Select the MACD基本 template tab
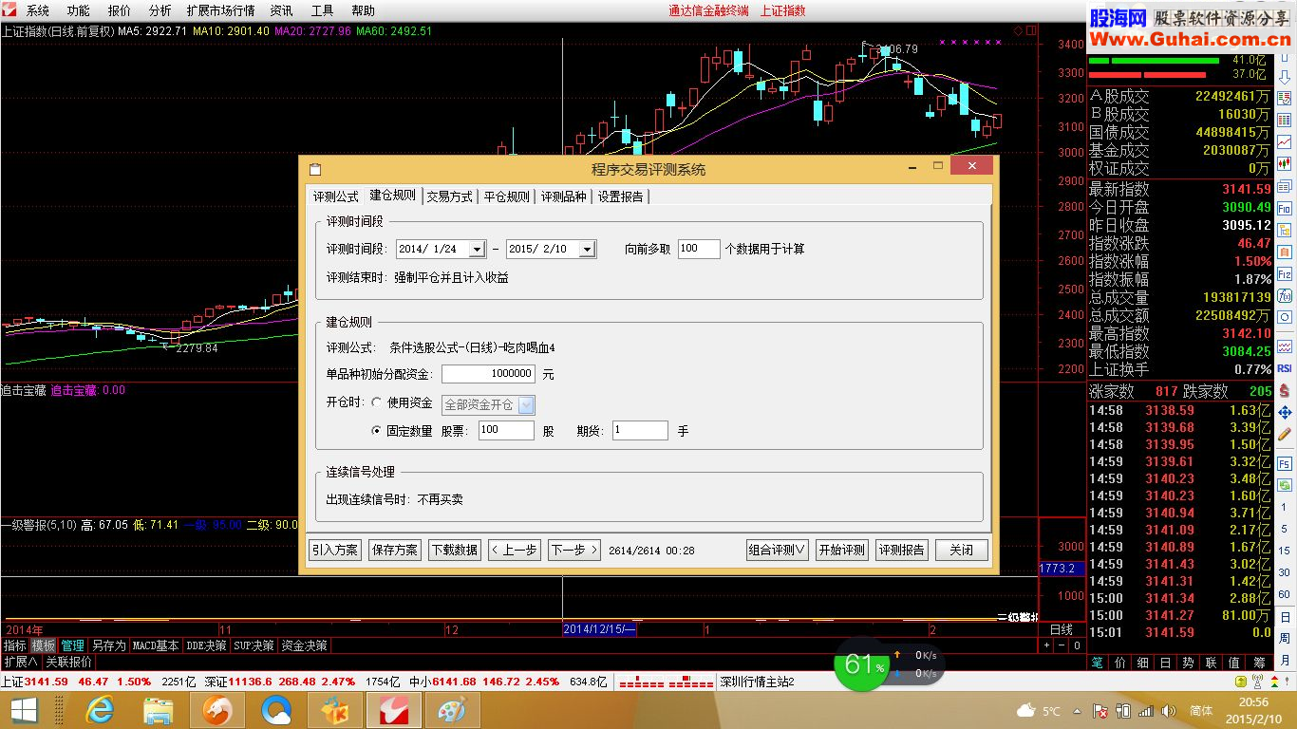Viewport: 1297px width, 729px height. click(x=156, y=645)
